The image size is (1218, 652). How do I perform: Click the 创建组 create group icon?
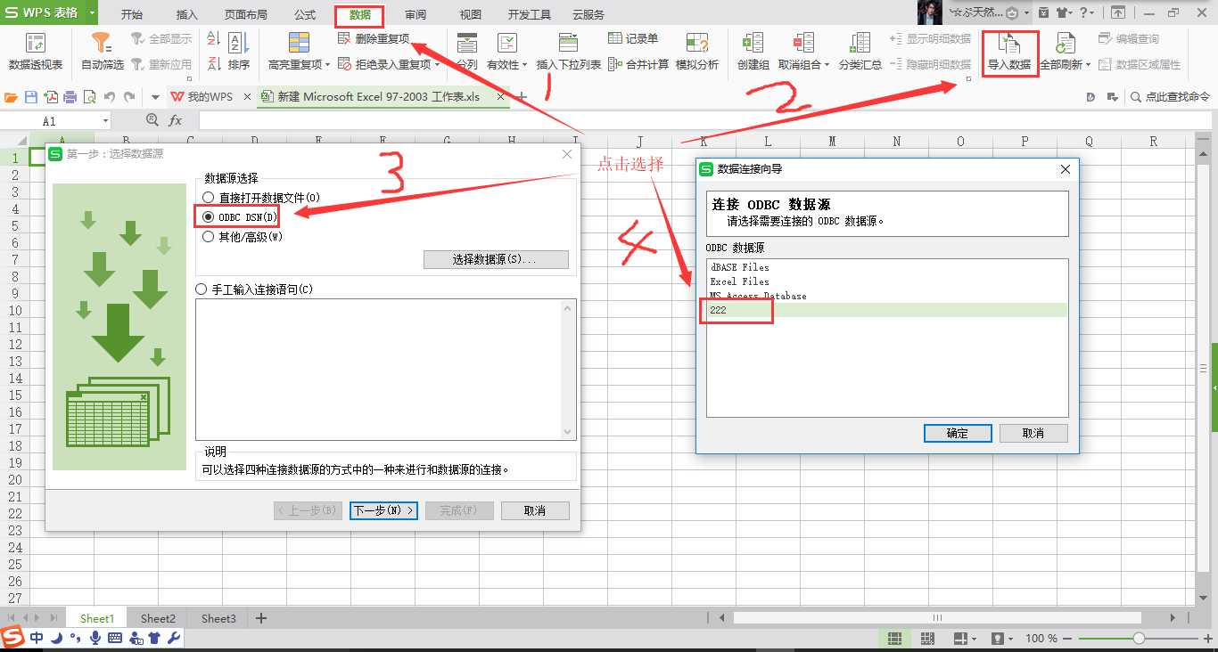(x=753, y=43)
